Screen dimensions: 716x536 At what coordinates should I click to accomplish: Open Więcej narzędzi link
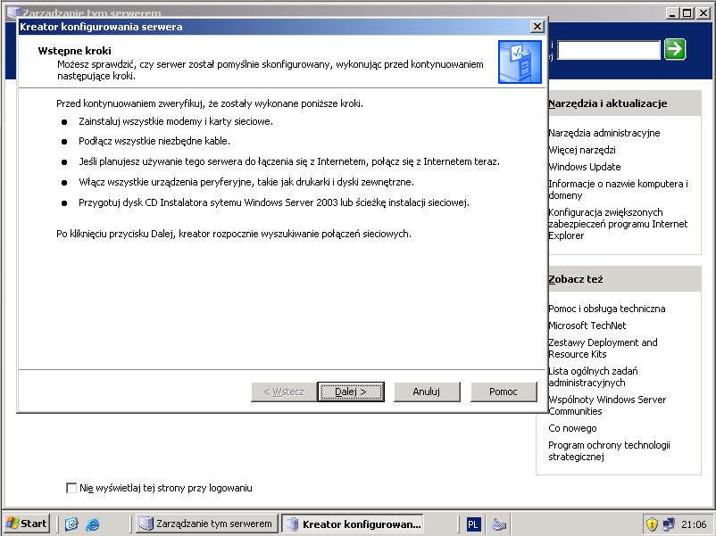582,150
